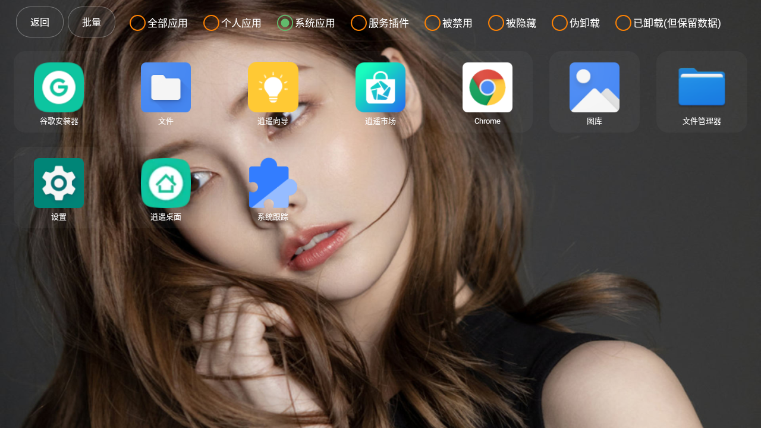Open the 设置 gear icon
Screen dimensions: 761x428
pyautogui.click(x=59, y=183)
